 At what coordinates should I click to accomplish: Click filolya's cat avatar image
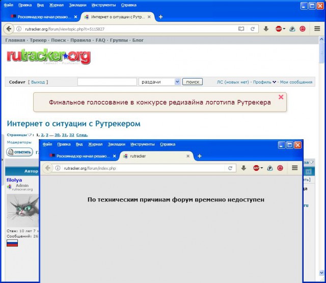click(22, 211)
